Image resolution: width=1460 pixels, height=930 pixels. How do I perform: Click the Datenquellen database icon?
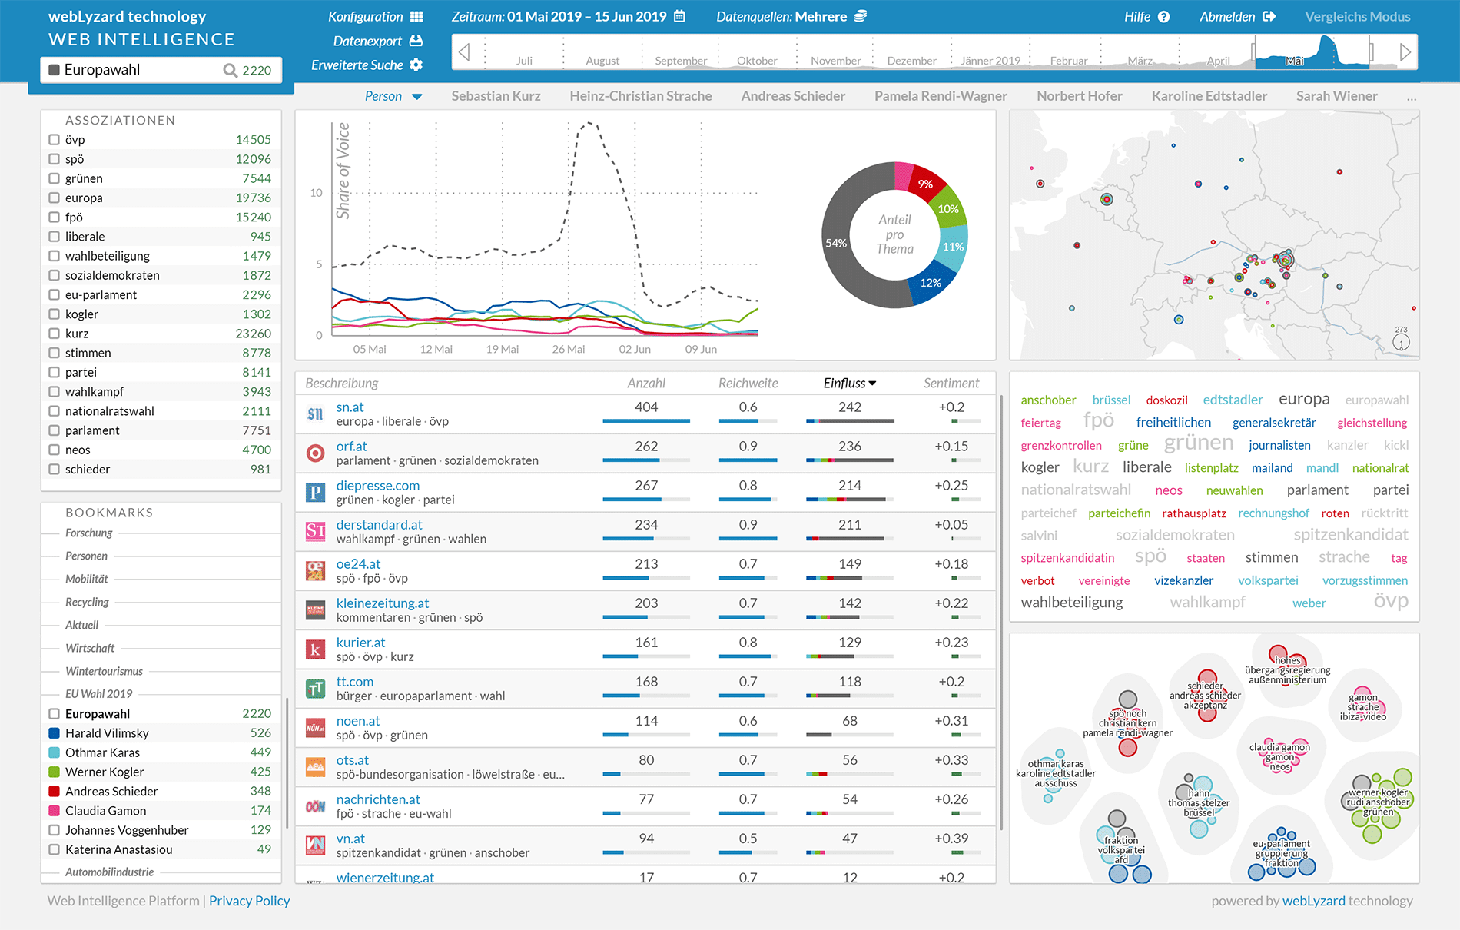click(x=861, y=16)
